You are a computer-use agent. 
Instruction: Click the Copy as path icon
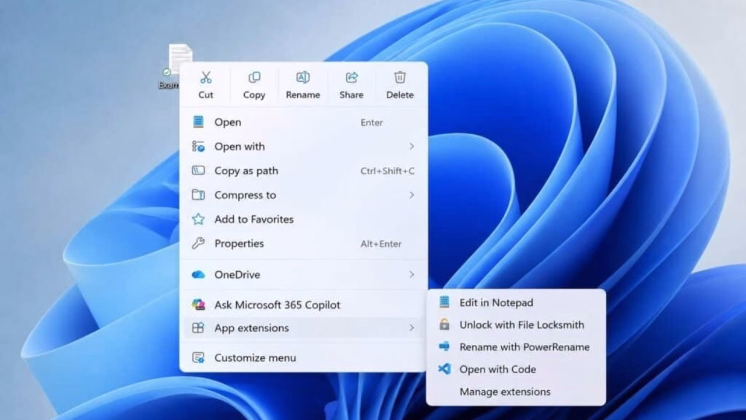198,170
